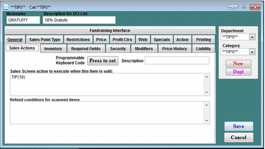Click the Fundraising Interface bar

pyautogui.click(x=110, y=30)
